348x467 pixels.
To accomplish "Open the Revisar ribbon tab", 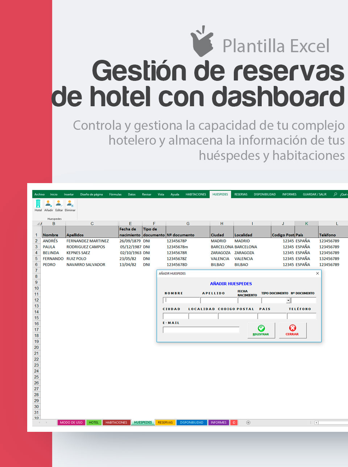I will pos(146,194).
